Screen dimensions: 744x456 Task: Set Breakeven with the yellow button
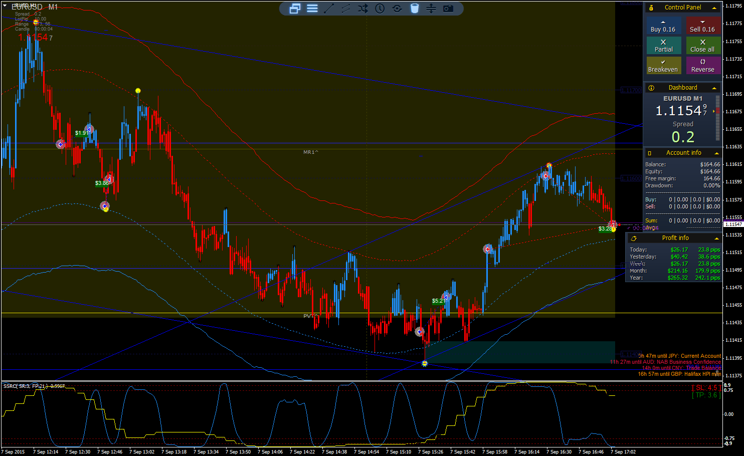(x=663, y=66)
